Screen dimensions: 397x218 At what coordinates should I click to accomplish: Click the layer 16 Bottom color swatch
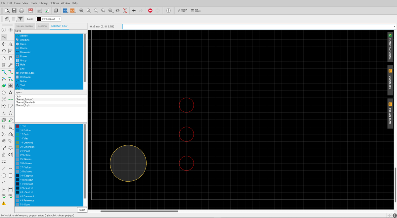(x=18, y=130)
